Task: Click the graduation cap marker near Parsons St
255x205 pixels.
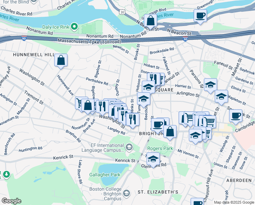Action: click(210, 85)
